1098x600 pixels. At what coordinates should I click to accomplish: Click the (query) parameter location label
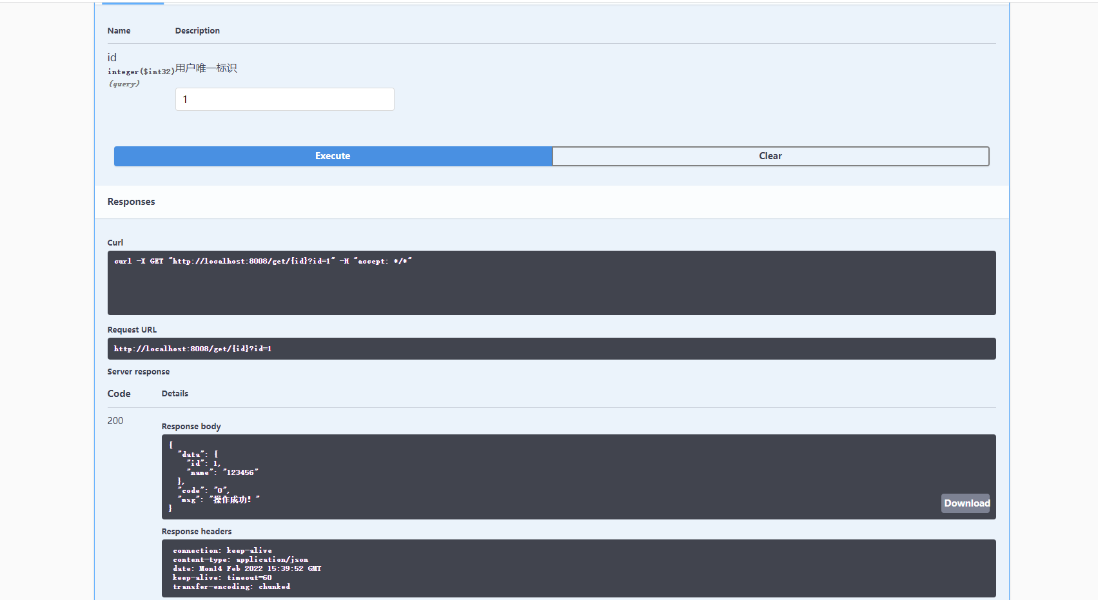(x=123, y=83)
